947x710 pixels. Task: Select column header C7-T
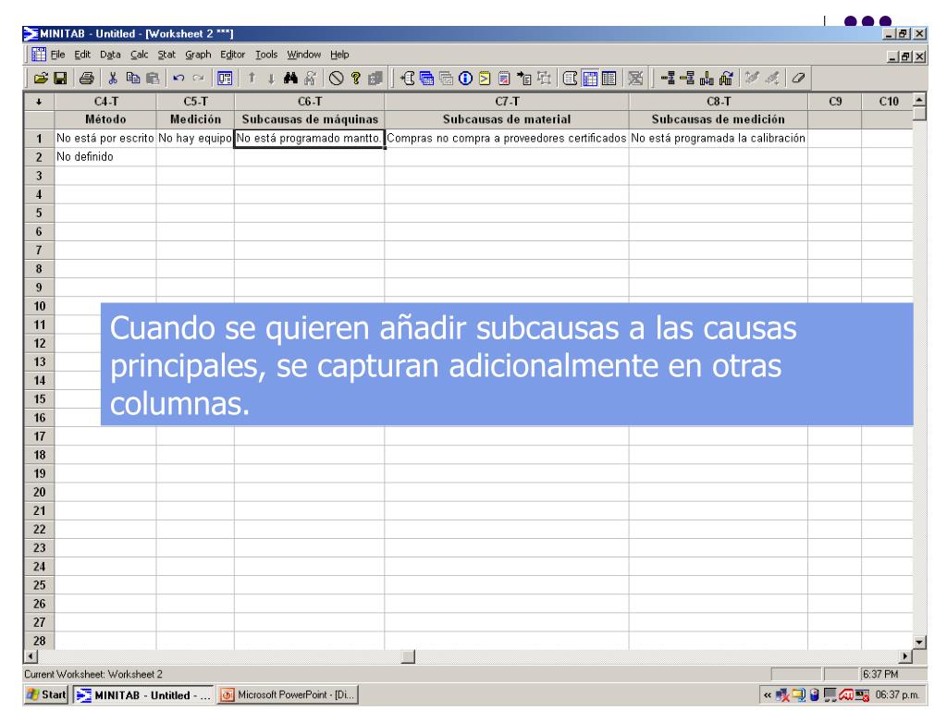(x=507, y=102)
